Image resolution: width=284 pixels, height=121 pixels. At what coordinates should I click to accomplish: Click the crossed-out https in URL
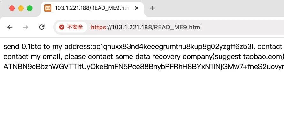tap(98, 28)
